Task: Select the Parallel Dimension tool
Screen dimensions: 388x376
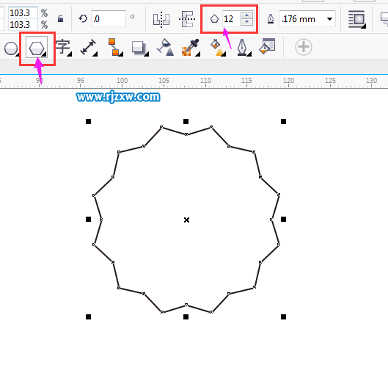Action: point(88,47)
